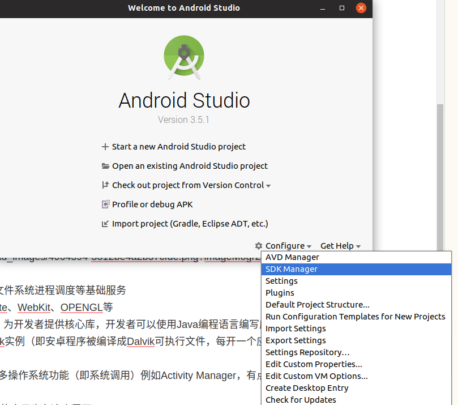Click the Android Studio logo
458x405 pixels.
tap(184, 58)
